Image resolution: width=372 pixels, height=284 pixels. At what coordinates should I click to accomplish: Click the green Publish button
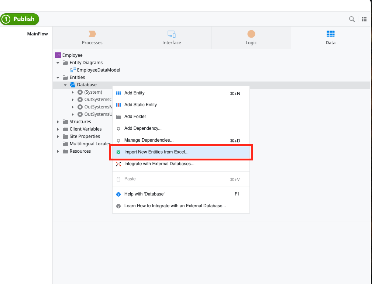pos(20,19)
